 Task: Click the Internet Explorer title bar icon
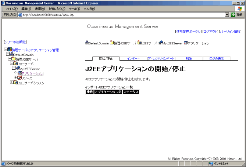coord(3,3)
